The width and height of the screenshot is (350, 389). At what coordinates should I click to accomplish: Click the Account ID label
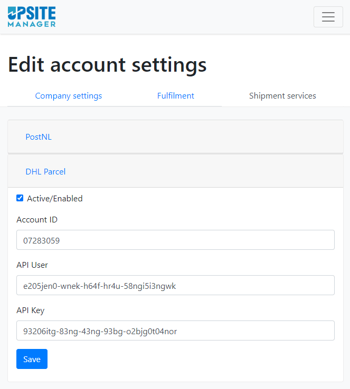37,220
